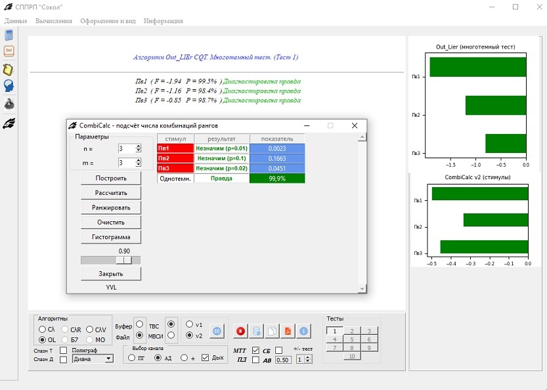
Task: Open the Вычисления menu
Action: click(x=54, y=21)
